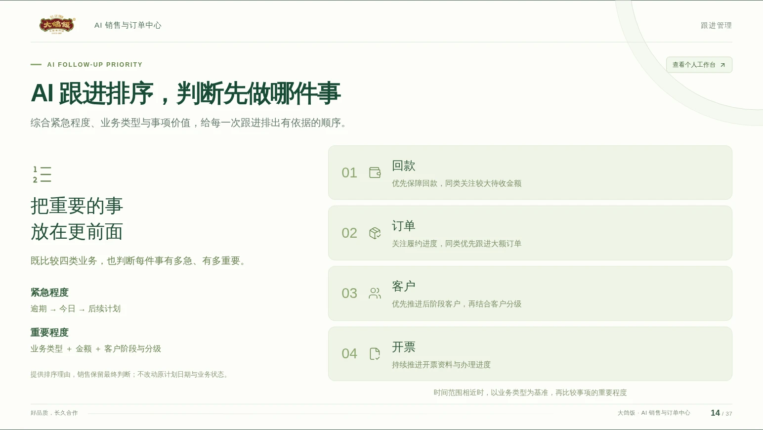Select the 回款 card title

[404, 166]
